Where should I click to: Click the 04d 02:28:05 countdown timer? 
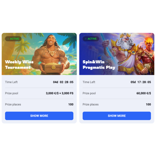[x=63, y=82]
